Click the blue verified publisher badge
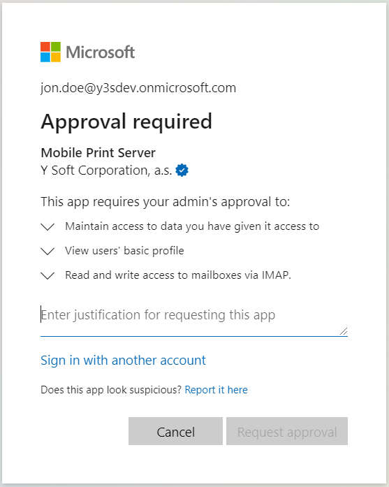This screenshot has height=487, width=389. 182,170
